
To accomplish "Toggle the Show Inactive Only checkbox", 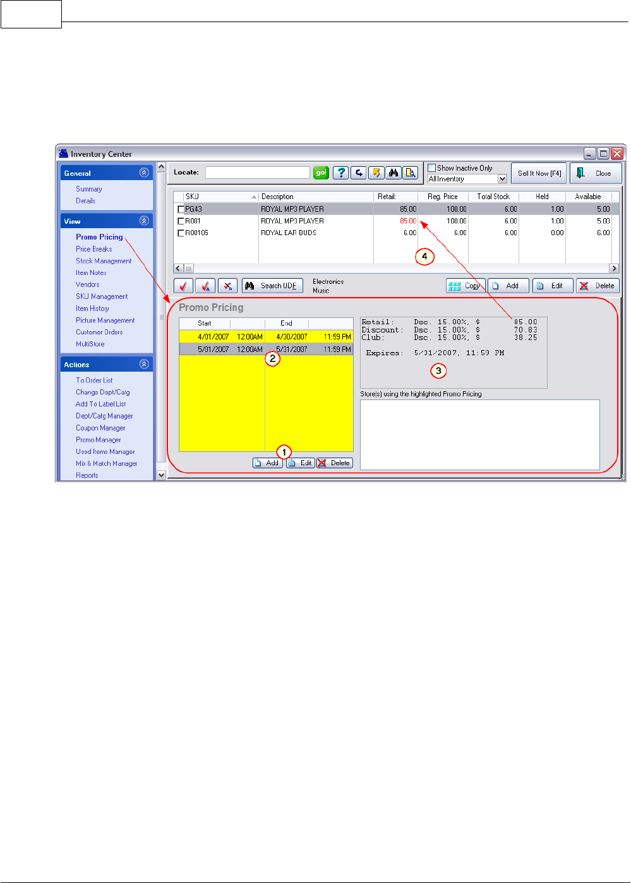I will point(432,168).
